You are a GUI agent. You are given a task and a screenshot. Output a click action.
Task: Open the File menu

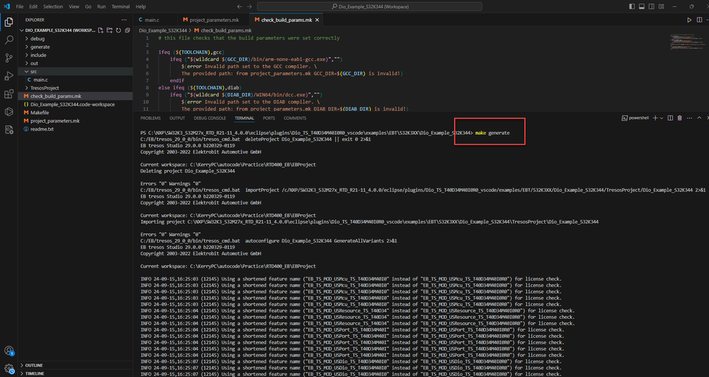coord(19,7)
